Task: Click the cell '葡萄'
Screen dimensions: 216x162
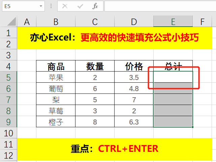Action: (56, 88)
